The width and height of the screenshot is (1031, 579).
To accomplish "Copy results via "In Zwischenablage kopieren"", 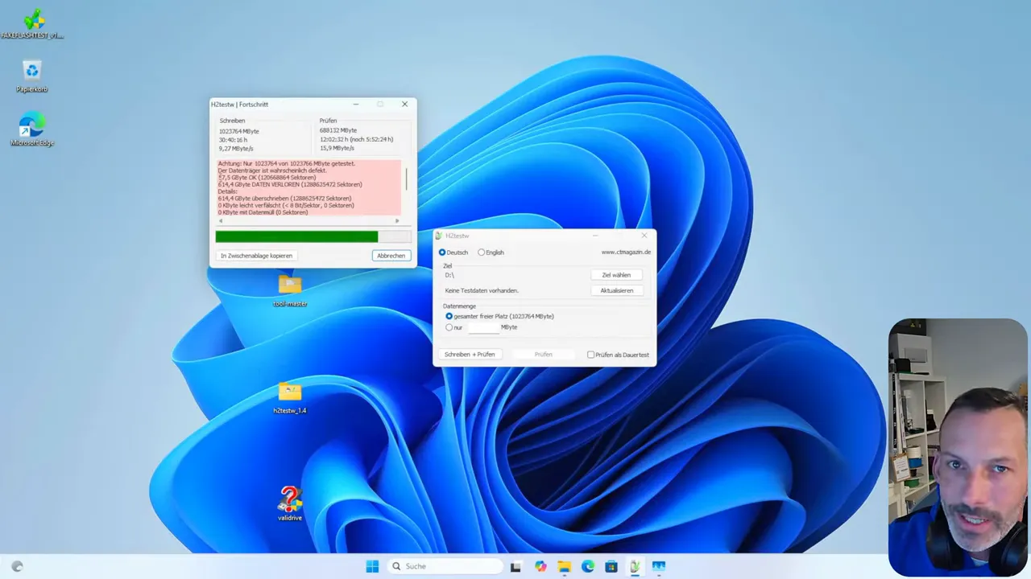I will (x=256, y=255).
